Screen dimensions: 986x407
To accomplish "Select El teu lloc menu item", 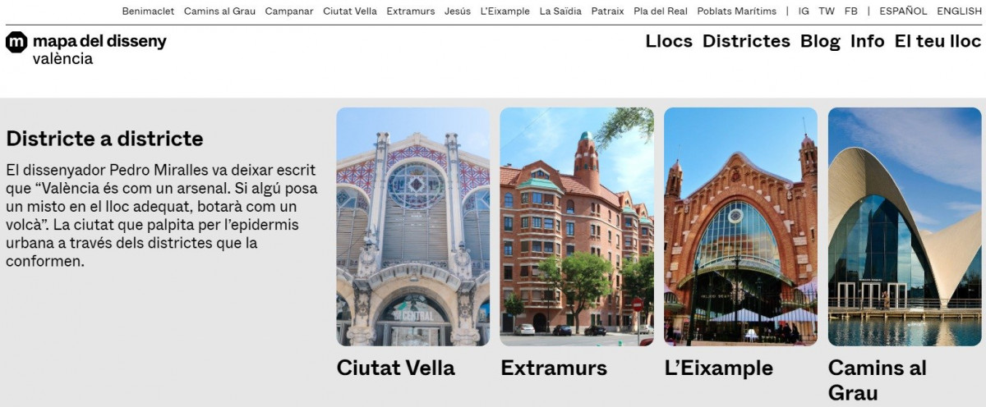I will coord(938,41).
